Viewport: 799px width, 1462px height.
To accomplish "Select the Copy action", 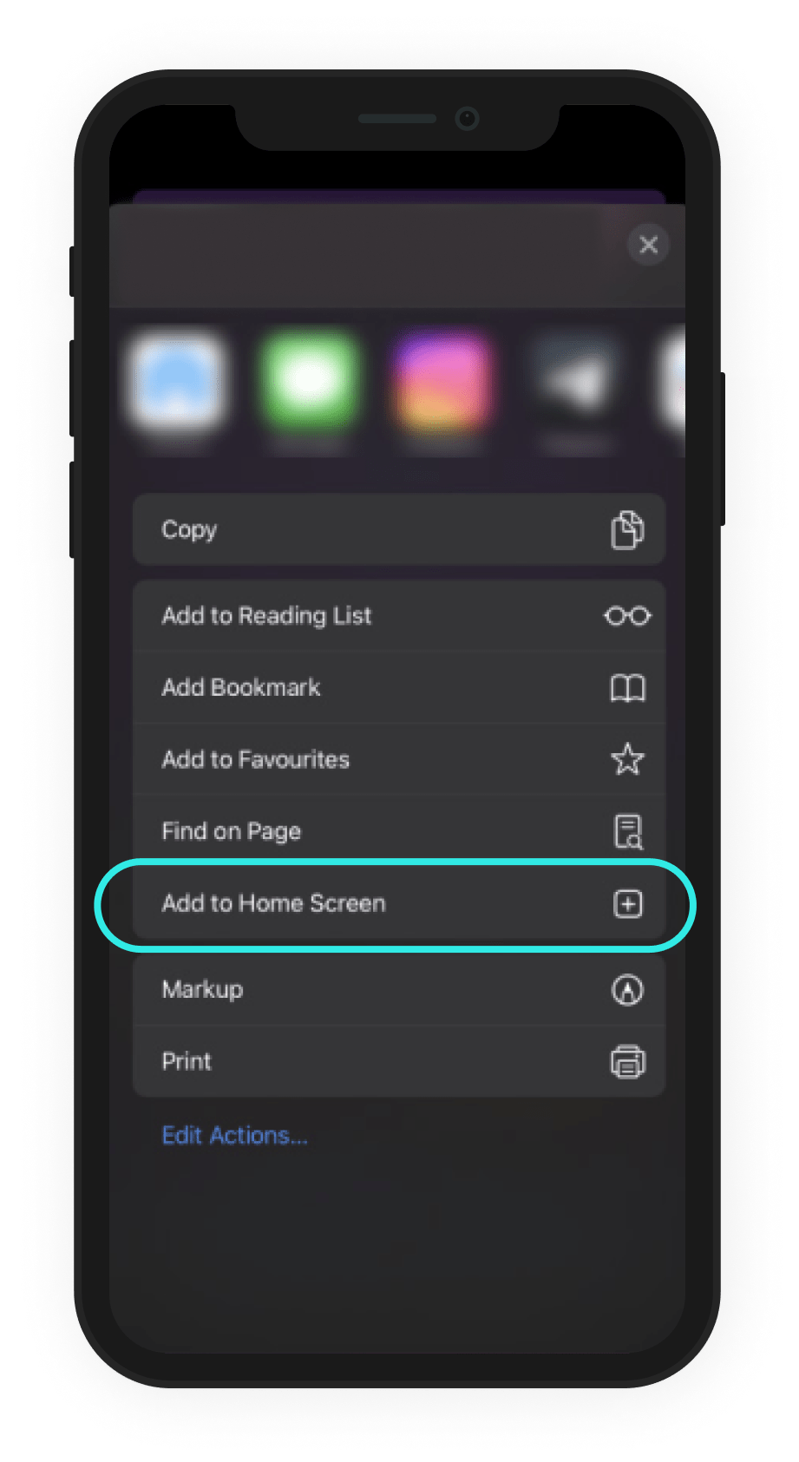I will pos(399,530).
